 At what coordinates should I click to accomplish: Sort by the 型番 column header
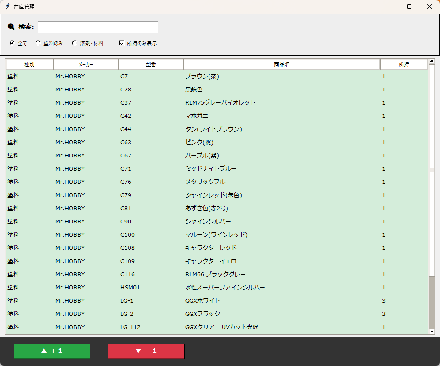click(x=151, y=65)
